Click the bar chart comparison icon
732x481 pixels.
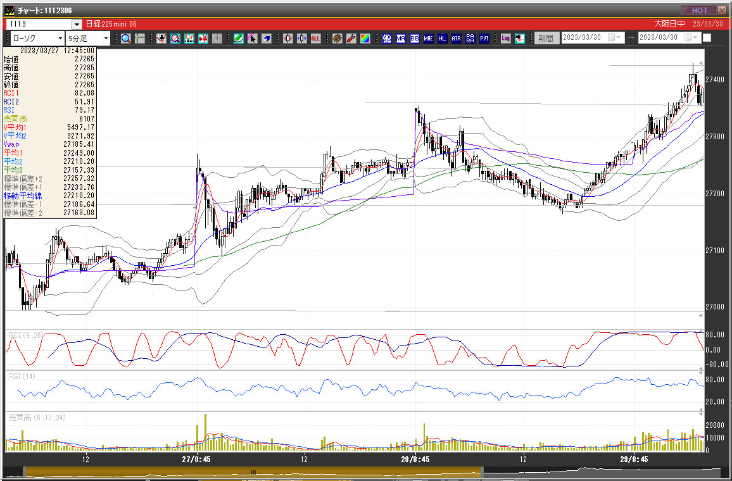coord(189,38)
